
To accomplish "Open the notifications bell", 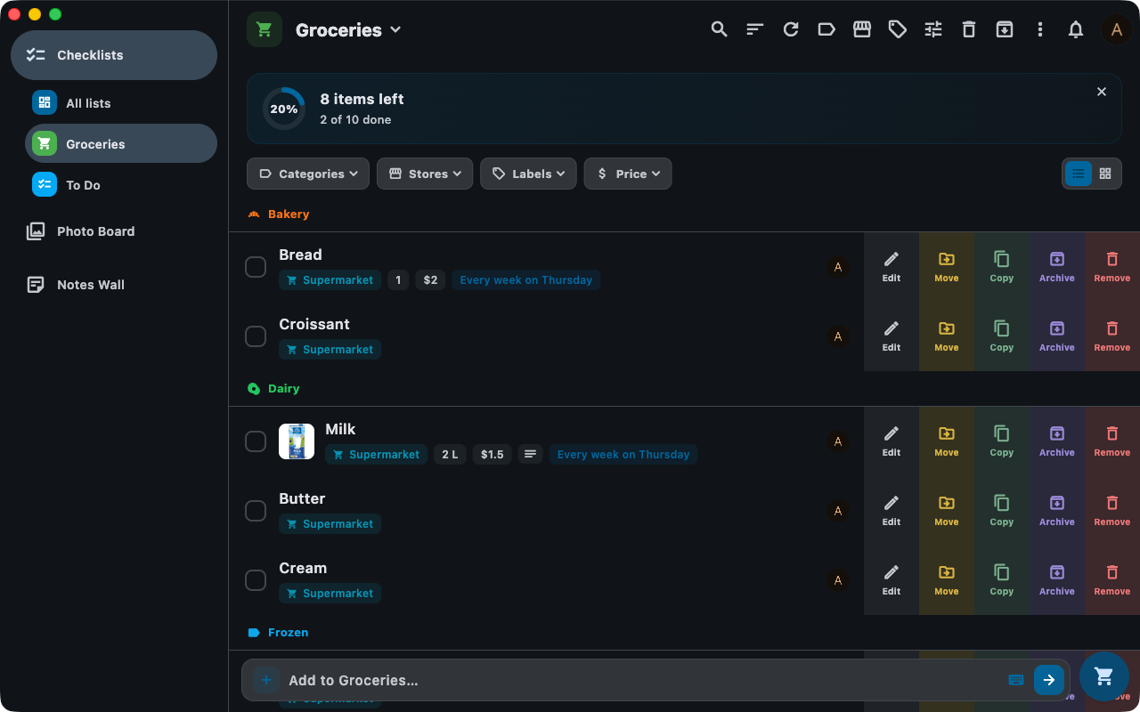I will coord(1075,29).
